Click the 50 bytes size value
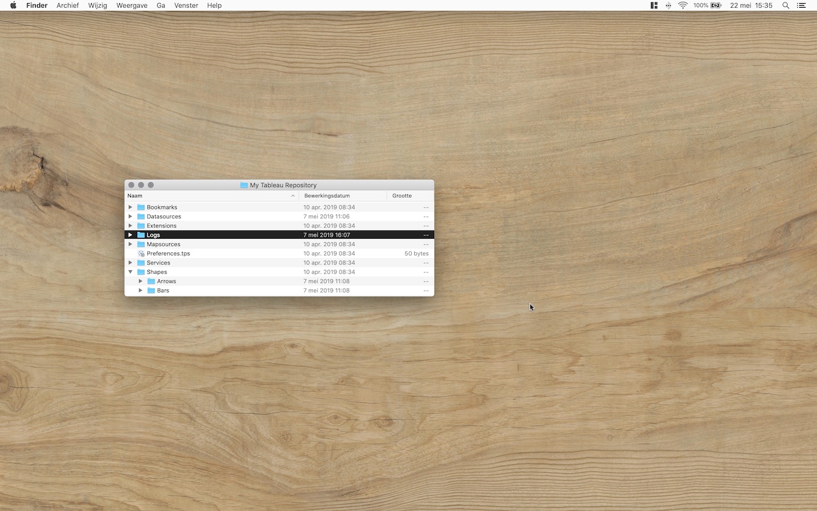Viewport: 817px width, 511px height. coord(417,254)
